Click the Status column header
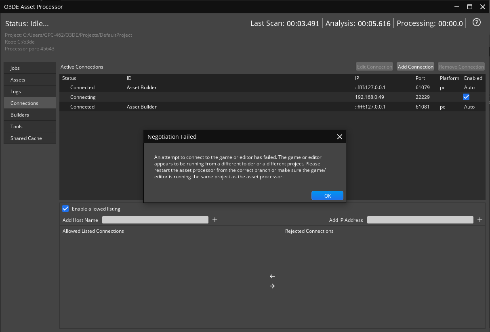The height and width of the screenshot is (332, 490). (x=69, y=78)
